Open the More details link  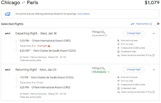(x=83, y=14)
